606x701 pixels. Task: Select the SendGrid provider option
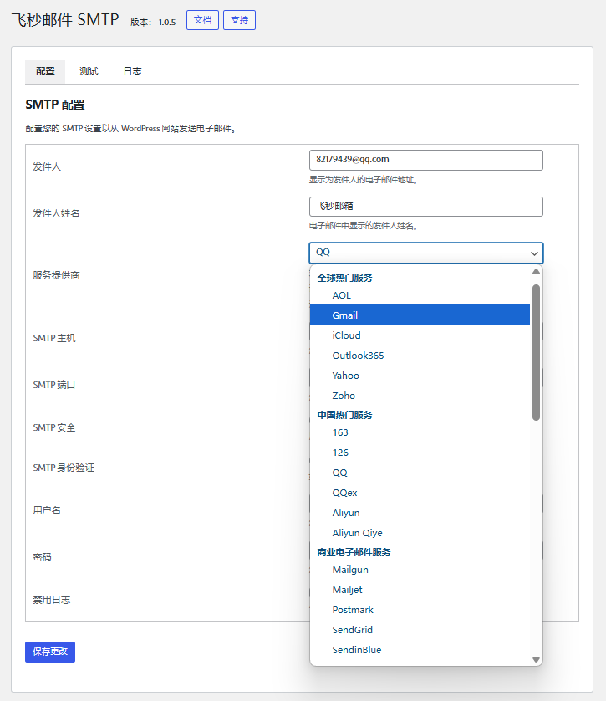[x=420, y=630]
